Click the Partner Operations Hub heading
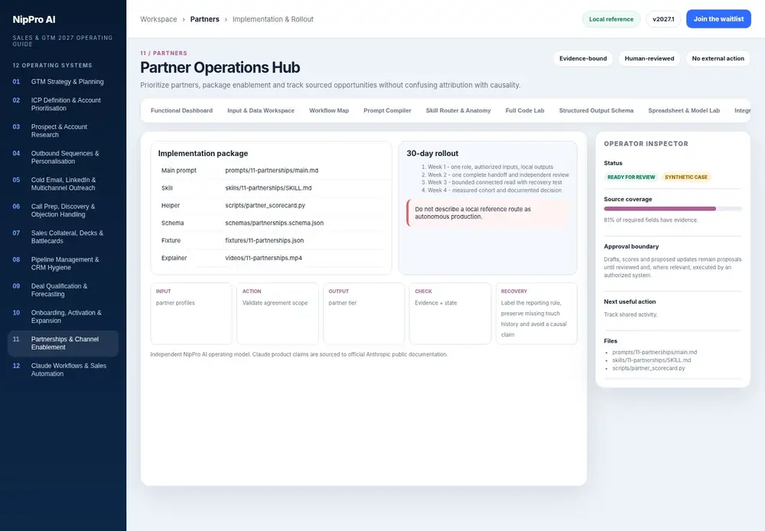This screenshot has width=765, height=531. (x=220, y=67)
